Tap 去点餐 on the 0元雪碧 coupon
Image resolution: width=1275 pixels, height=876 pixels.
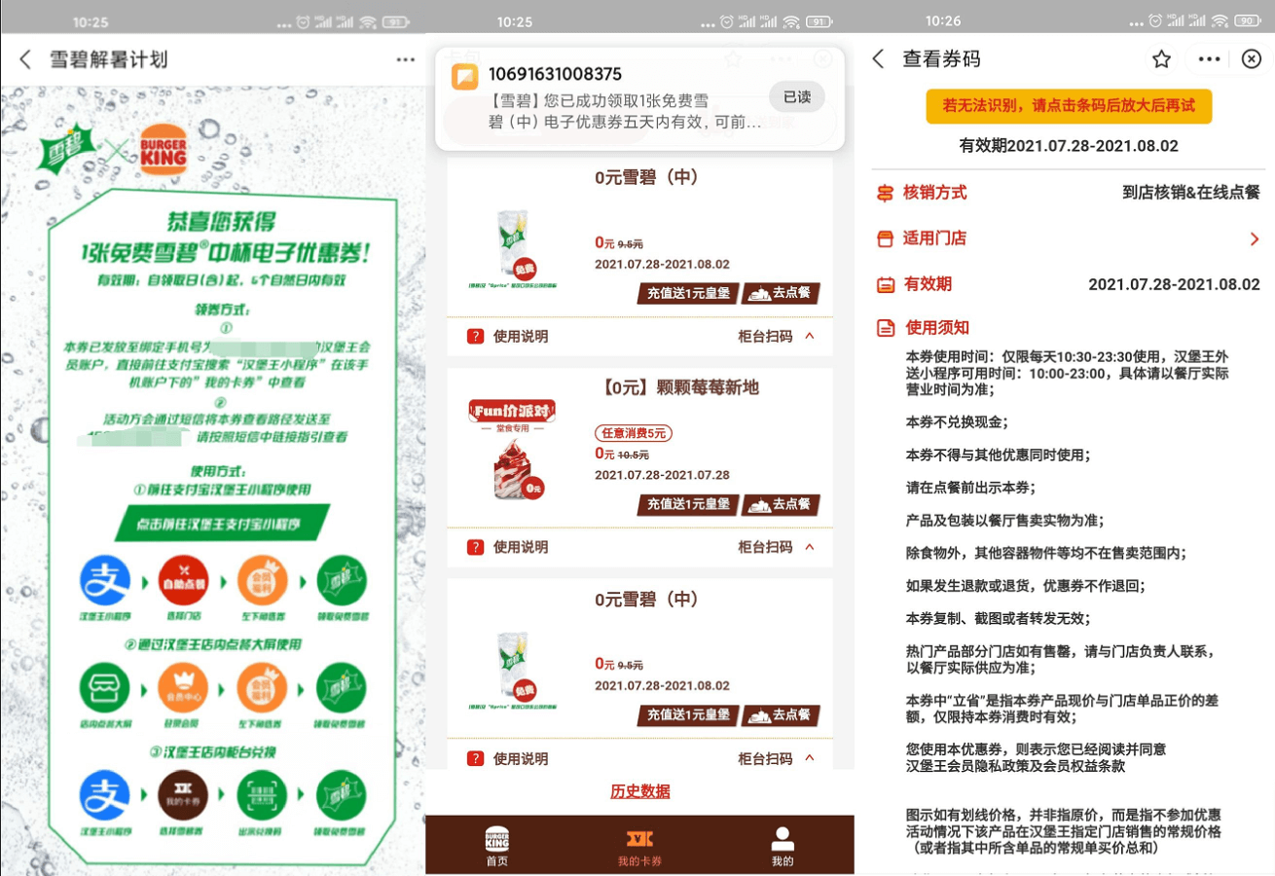coord(783,292)
